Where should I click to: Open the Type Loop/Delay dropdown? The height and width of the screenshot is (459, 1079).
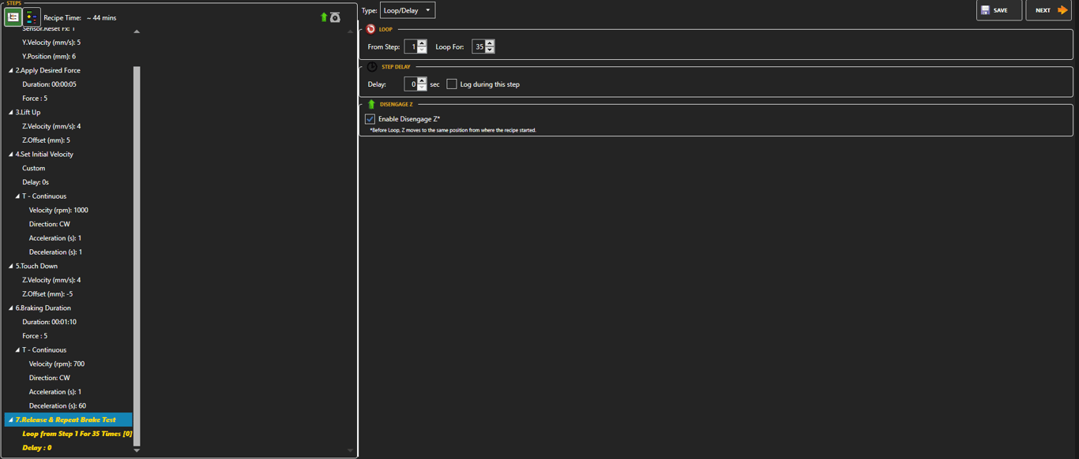point(408,10)
